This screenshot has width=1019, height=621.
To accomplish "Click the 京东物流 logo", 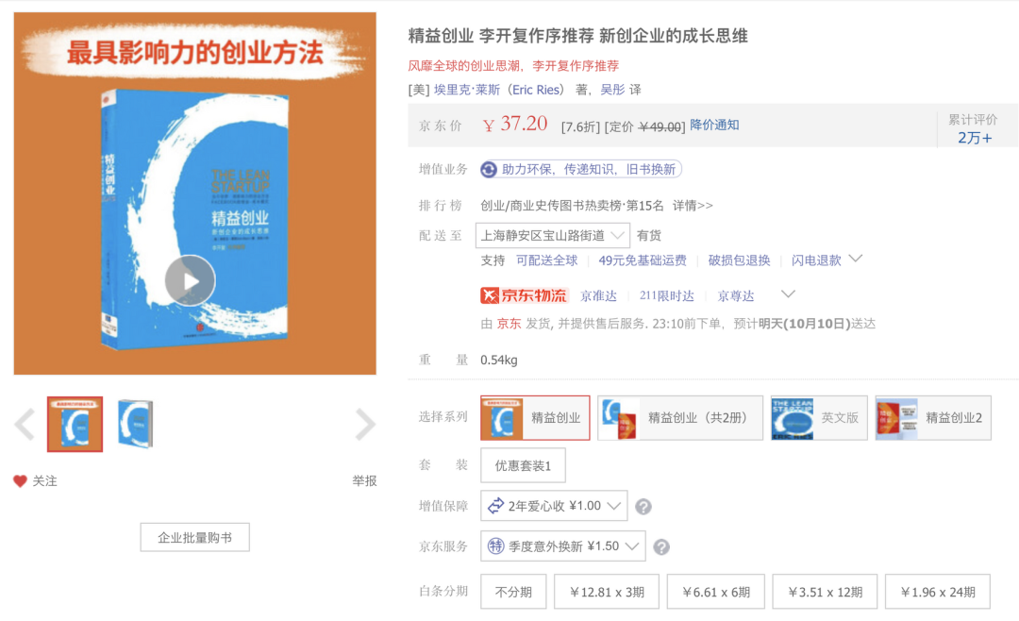I will pos(525,295).
